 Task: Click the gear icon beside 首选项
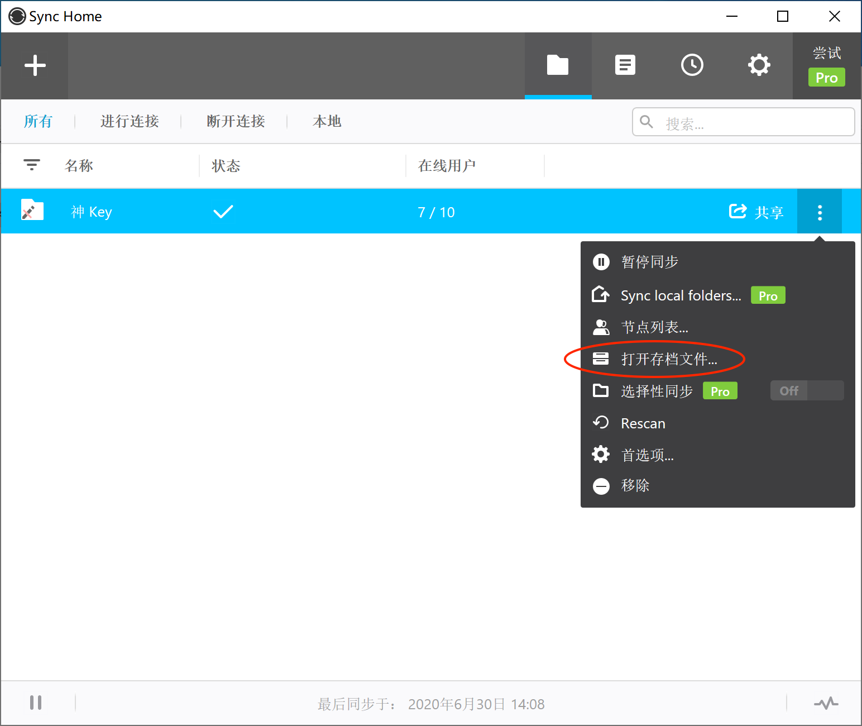(601, 454)
